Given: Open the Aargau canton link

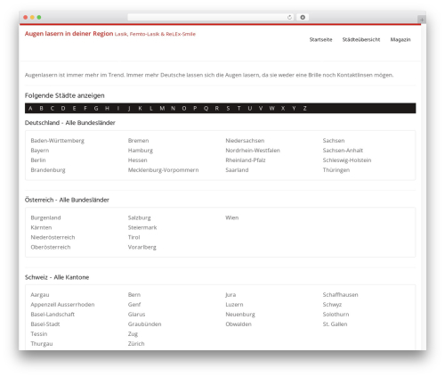Looking at the screenshot, I should point(40,295).
